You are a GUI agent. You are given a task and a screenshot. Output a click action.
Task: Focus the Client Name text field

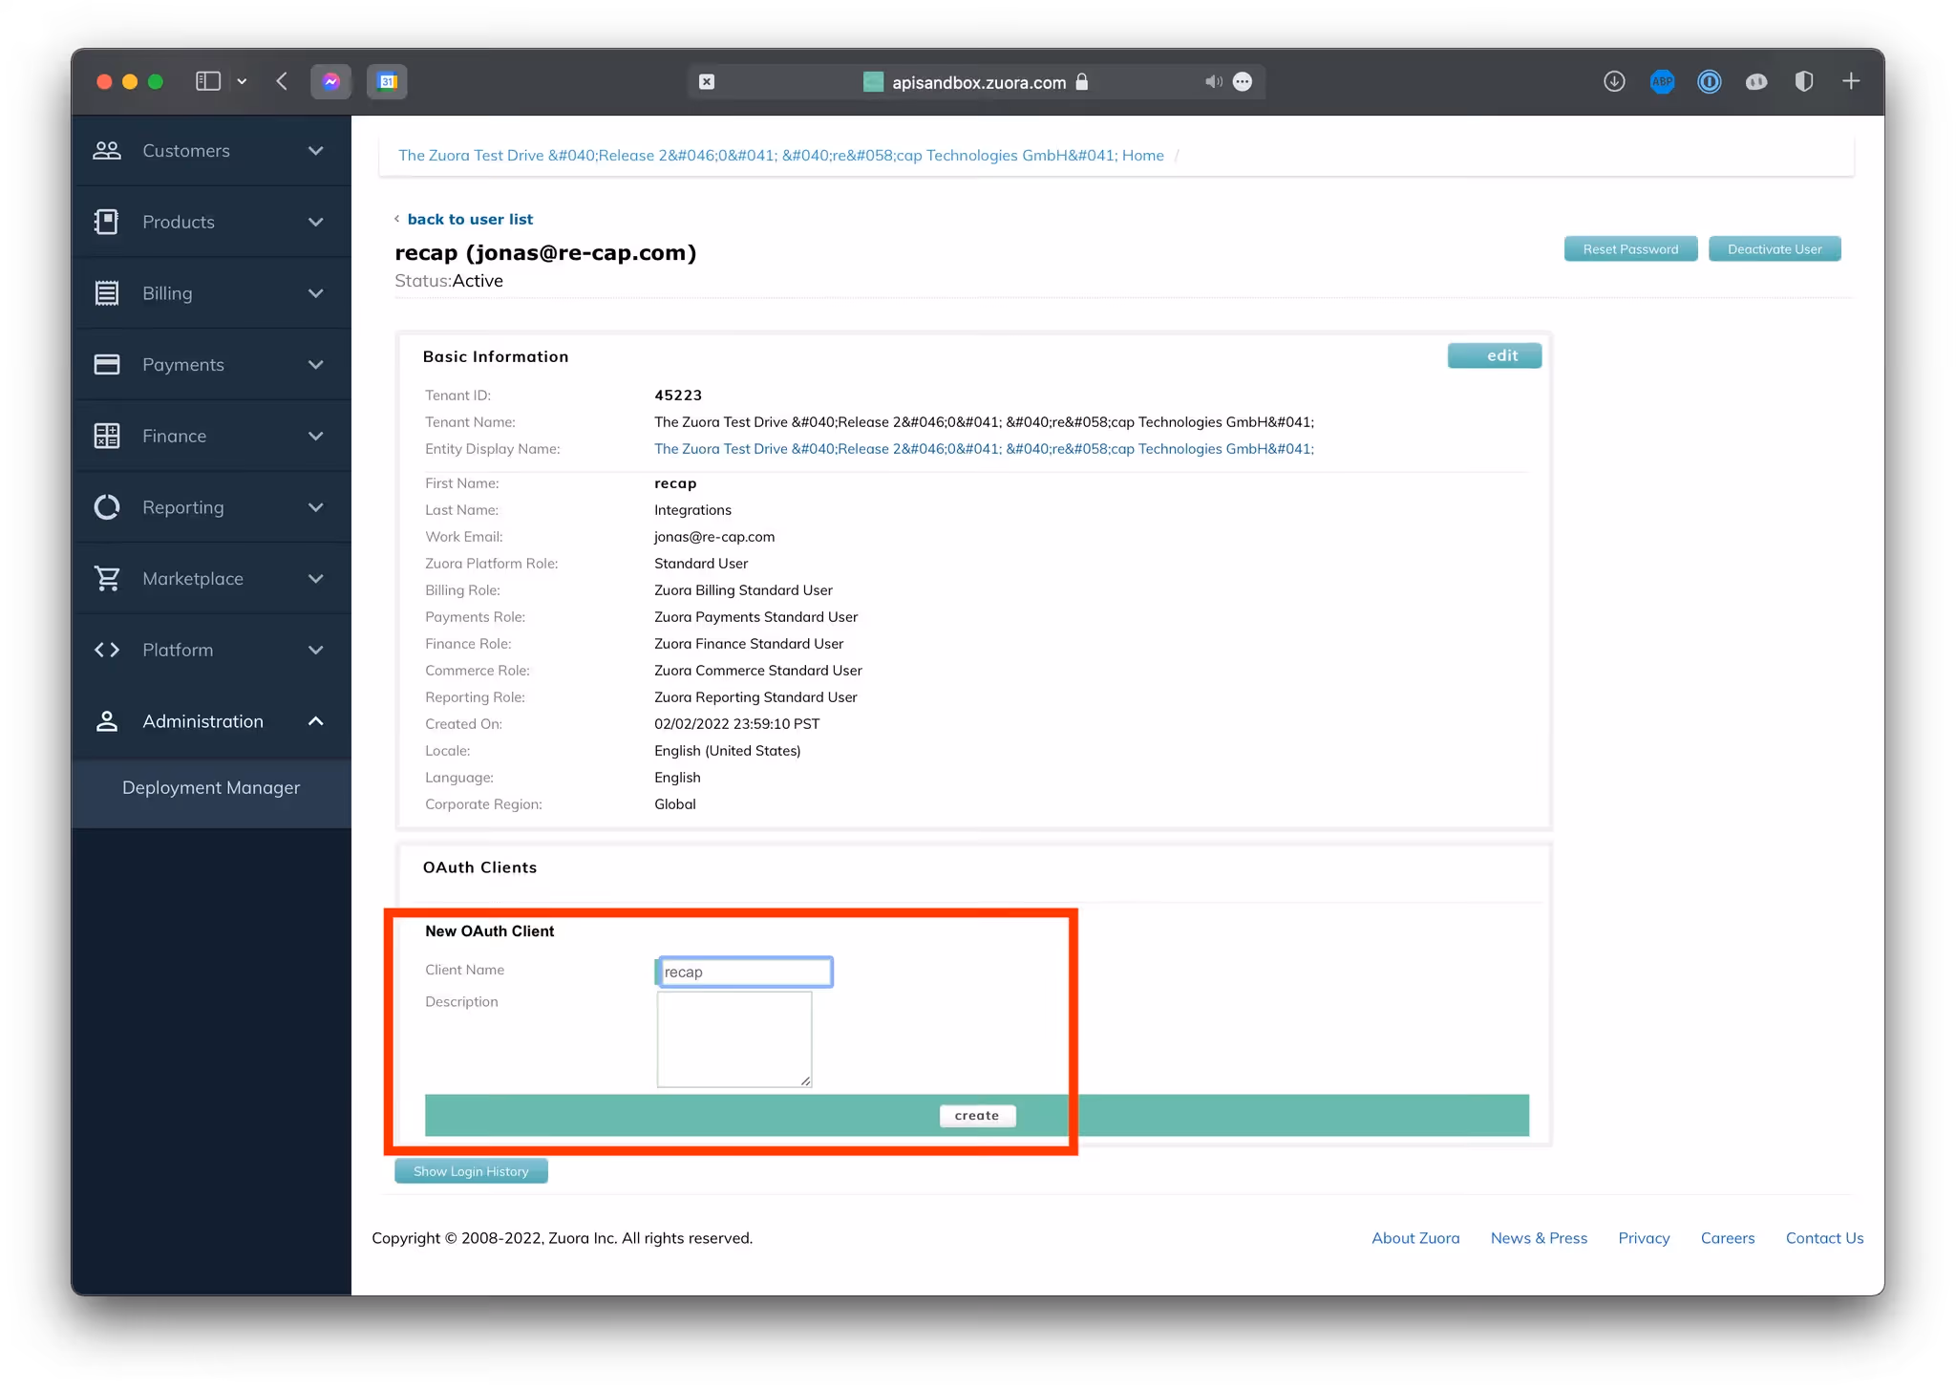[745, 973]
